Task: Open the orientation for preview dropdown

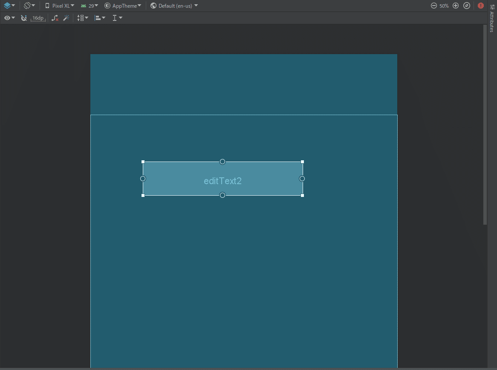Action: click(x=29, y=6)
